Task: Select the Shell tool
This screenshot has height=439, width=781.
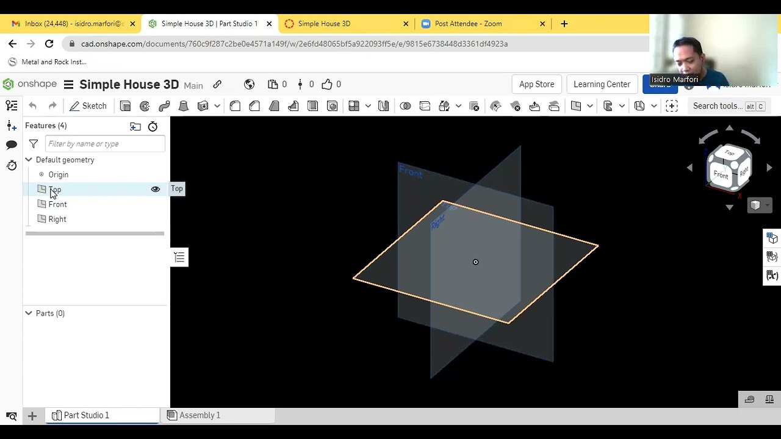Action: pos(313,106)
